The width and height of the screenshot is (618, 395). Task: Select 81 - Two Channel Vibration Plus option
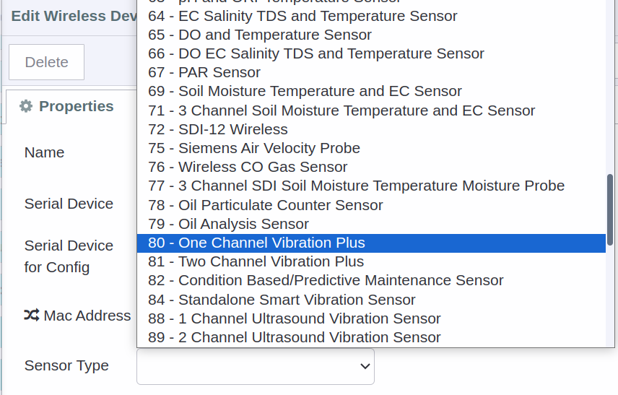[371, 261]
